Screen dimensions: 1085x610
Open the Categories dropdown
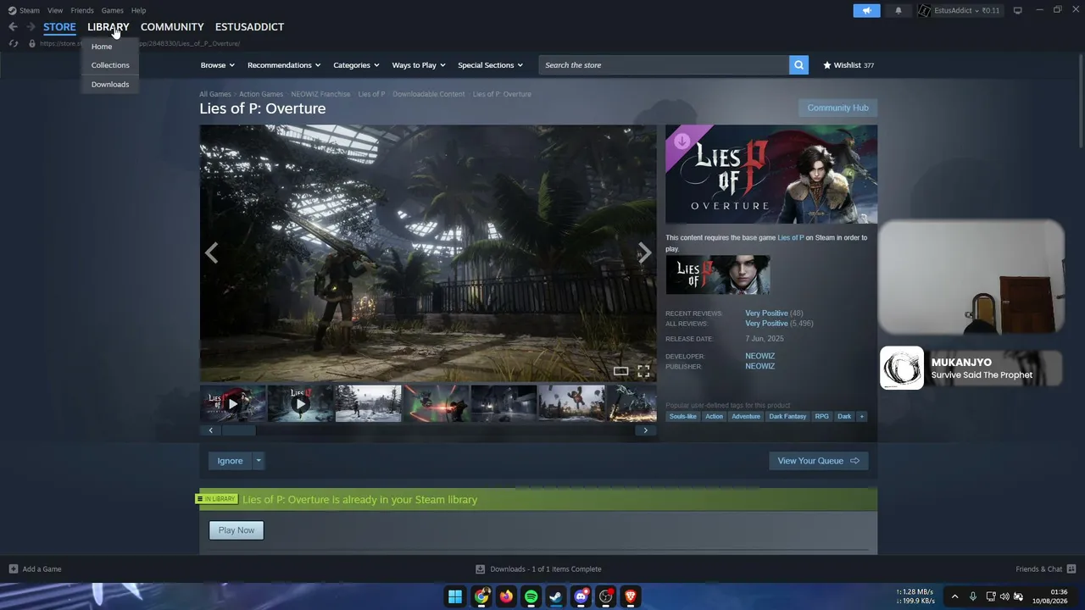coord(356,65)
